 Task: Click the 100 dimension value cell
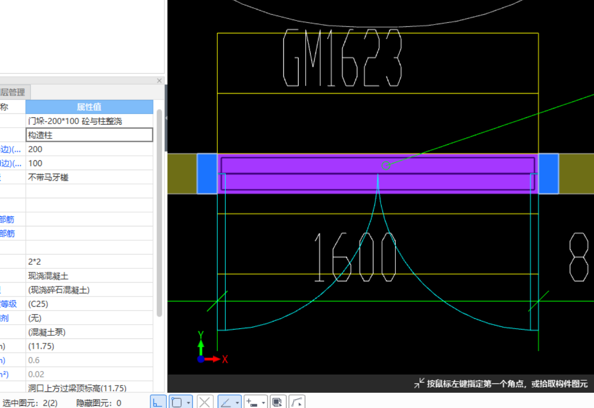tap(89, 163)
